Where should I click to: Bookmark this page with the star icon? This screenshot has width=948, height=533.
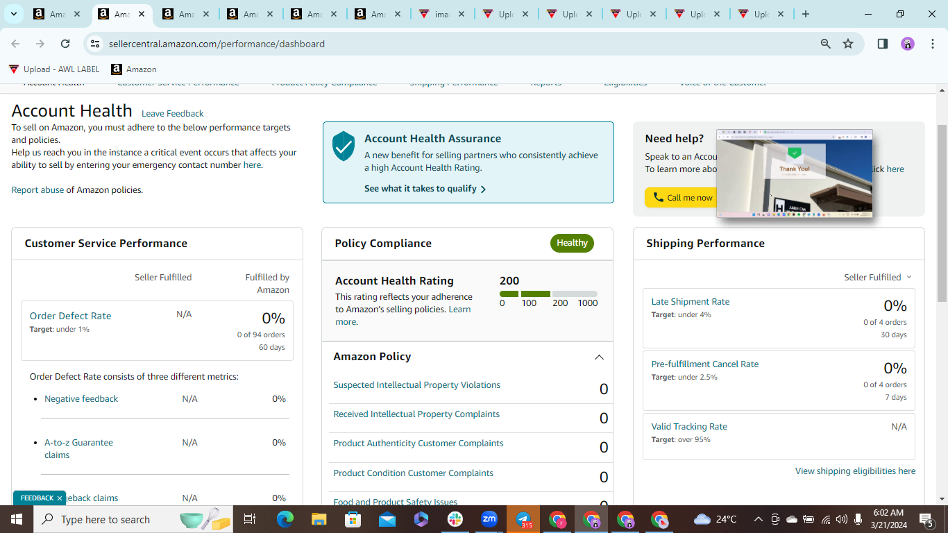[848, 44]
